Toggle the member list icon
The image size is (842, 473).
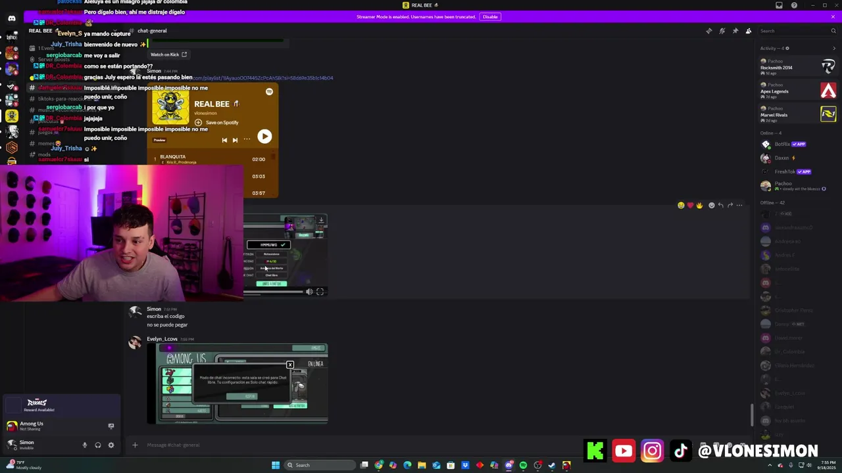[x=749, y=31]
